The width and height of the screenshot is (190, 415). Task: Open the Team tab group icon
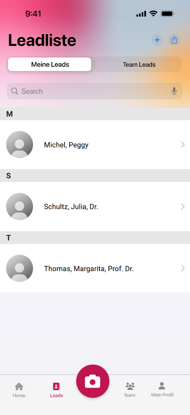tap(130, 386)
